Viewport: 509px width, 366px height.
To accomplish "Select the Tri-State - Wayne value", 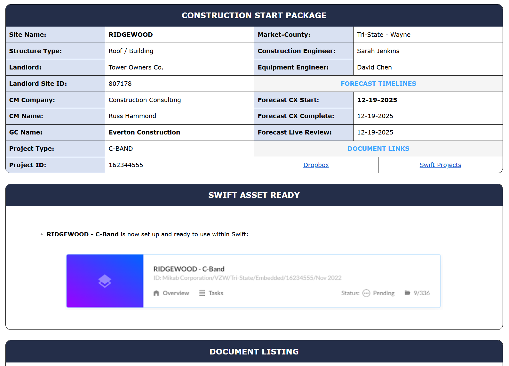I will click(384, 35).
